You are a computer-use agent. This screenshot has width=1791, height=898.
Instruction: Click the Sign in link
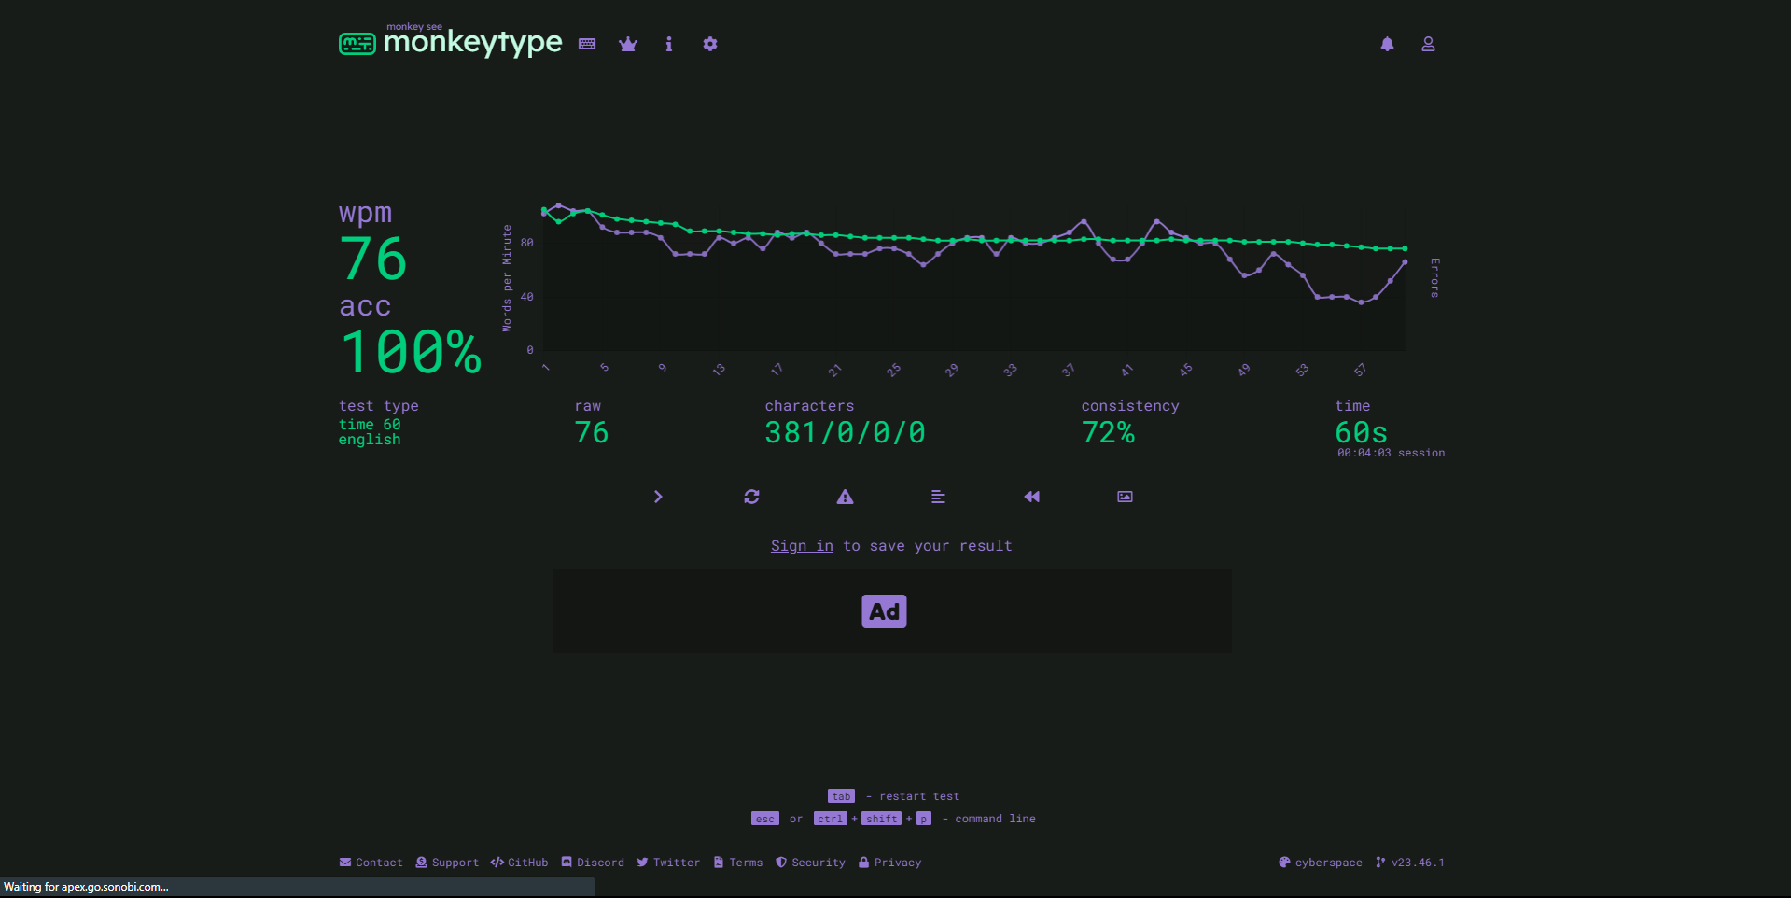click(802, 546)
